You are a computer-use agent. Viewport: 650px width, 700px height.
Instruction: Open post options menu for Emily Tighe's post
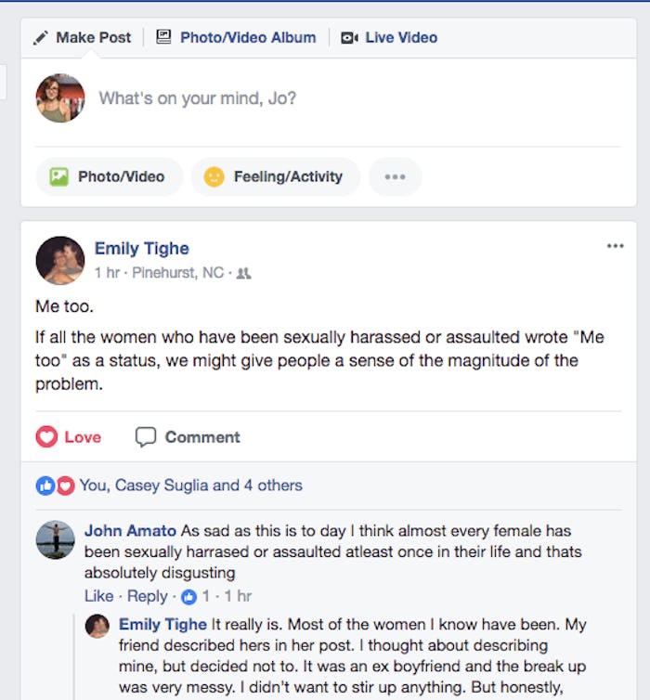(x=615, y=246)
